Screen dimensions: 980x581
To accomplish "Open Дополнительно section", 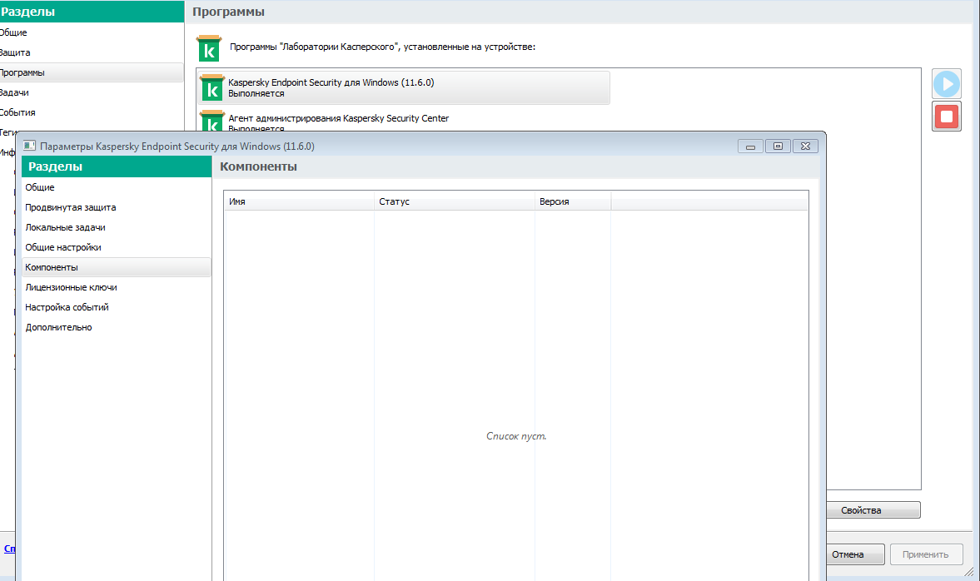I will [117, 327].
